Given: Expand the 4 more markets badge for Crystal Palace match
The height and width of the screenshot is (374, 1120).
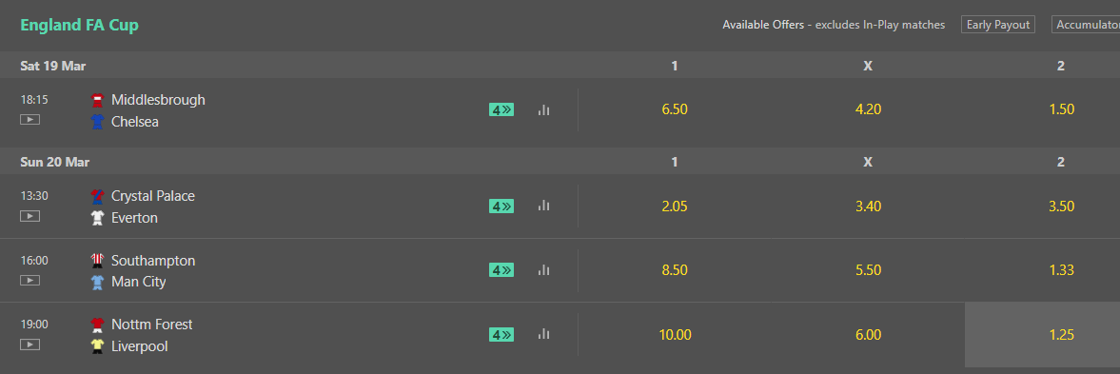Looking at the screenshot, I should pos(501,207).
